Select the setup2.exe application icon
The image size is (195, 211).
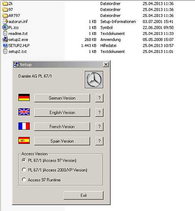pyautogui.click(x=5, y=40)
